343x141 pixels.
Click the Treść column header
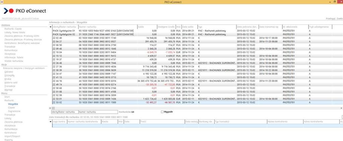pyautogui.click(x=162, y=122)
